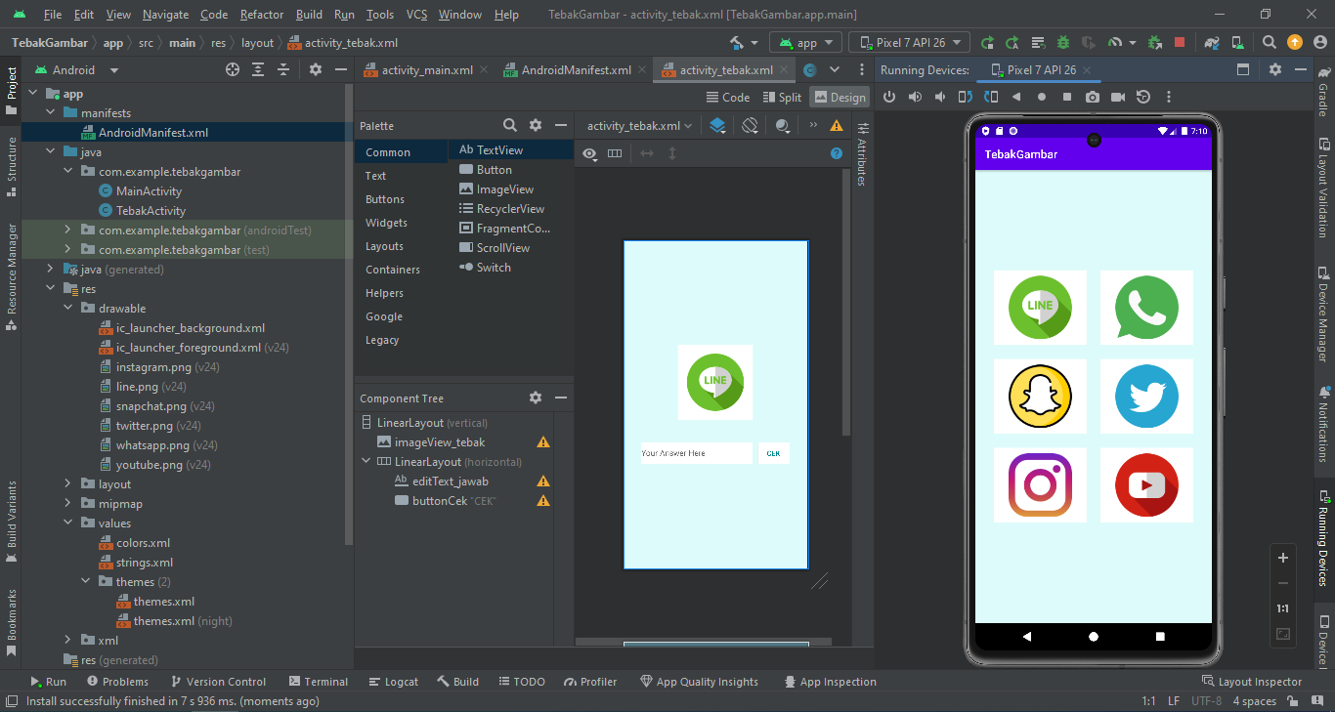This screenshot has width=1335, height=712.
Task: Expand the xml folder in res
Action: click(68, 641)
